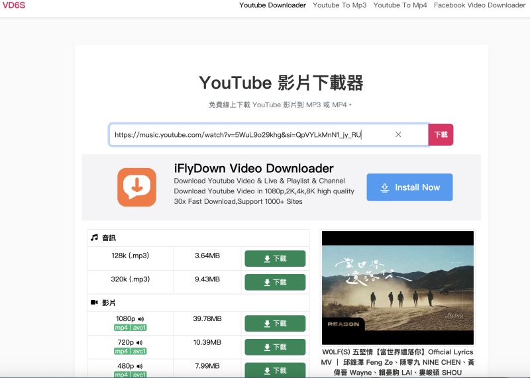Click the 免費線上下載 subtitle text

280,105
